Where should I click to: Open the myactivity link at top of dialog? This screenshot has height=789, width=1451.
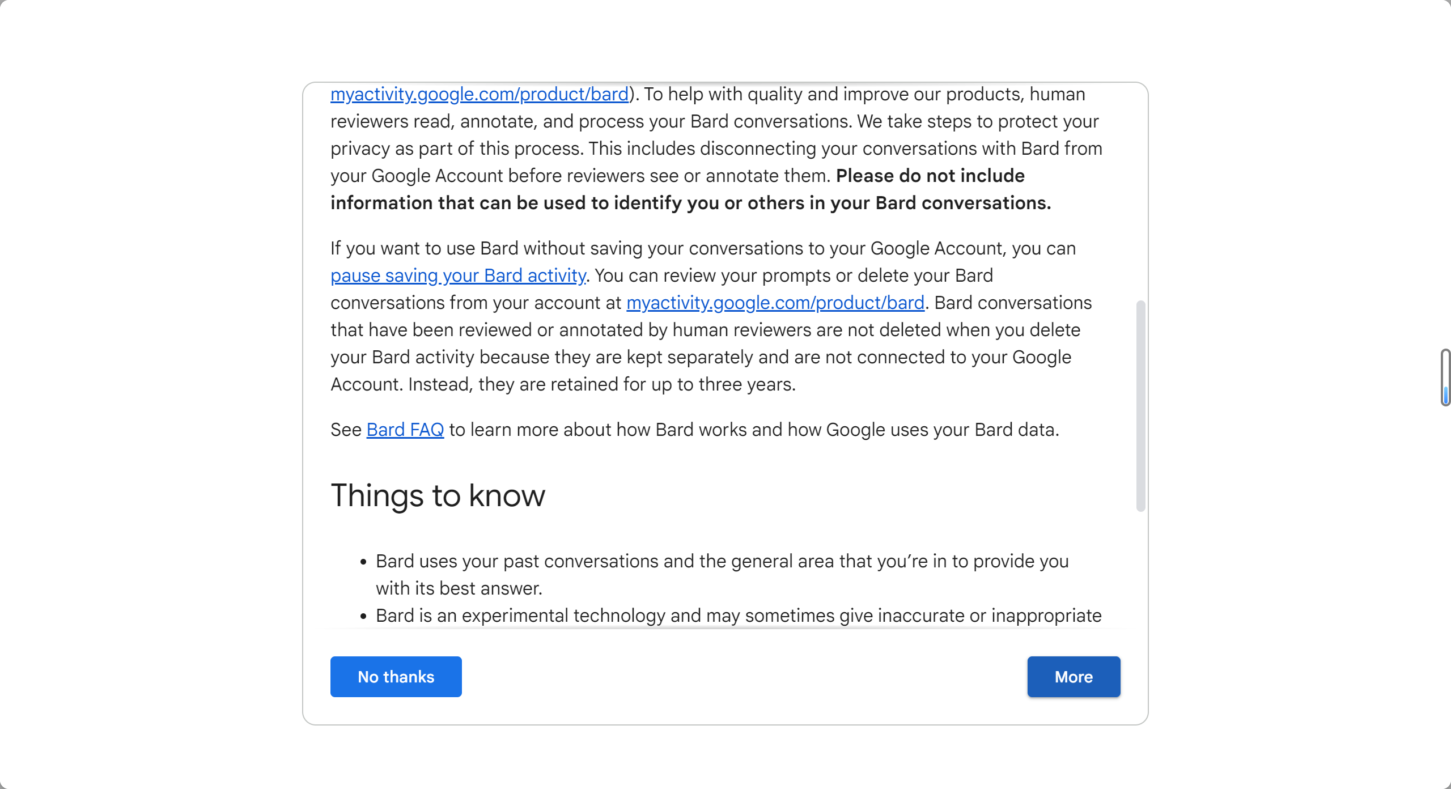pyautogui.click(x=480, y=94)
